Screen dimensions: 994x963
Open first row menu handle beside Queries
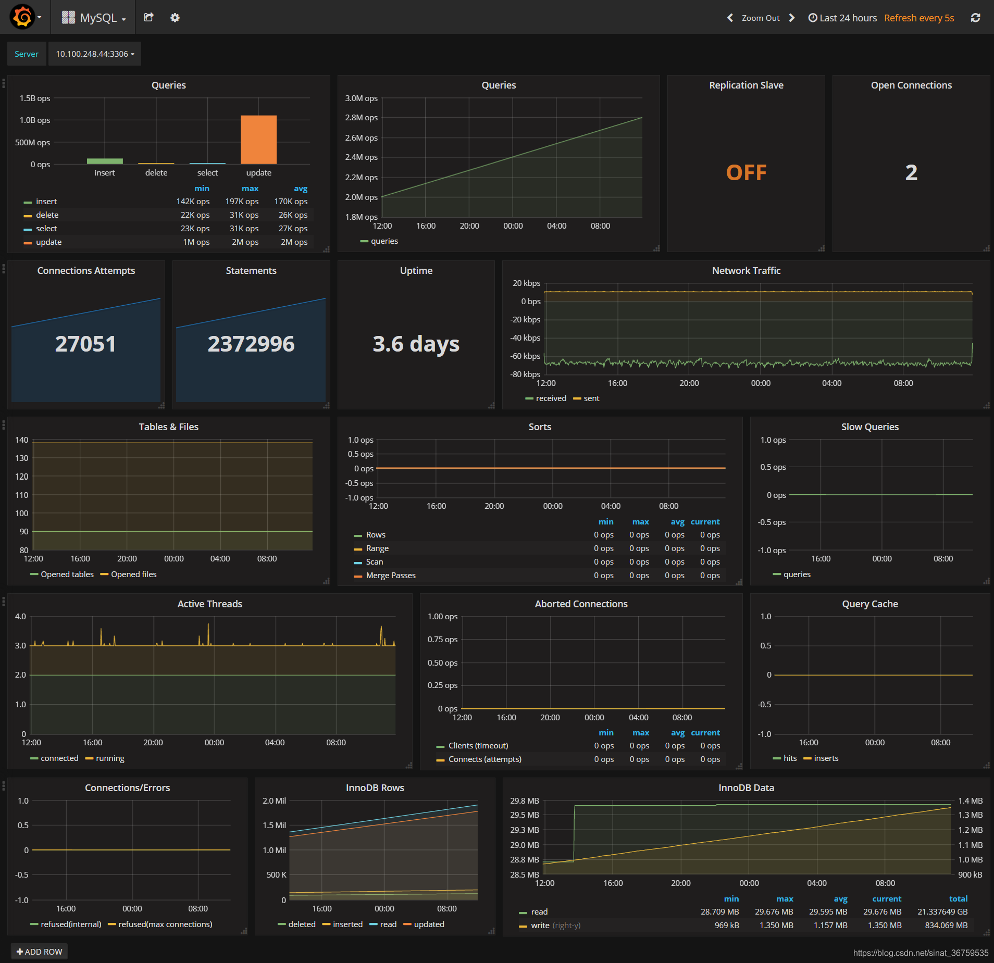(x=4, y=83)
